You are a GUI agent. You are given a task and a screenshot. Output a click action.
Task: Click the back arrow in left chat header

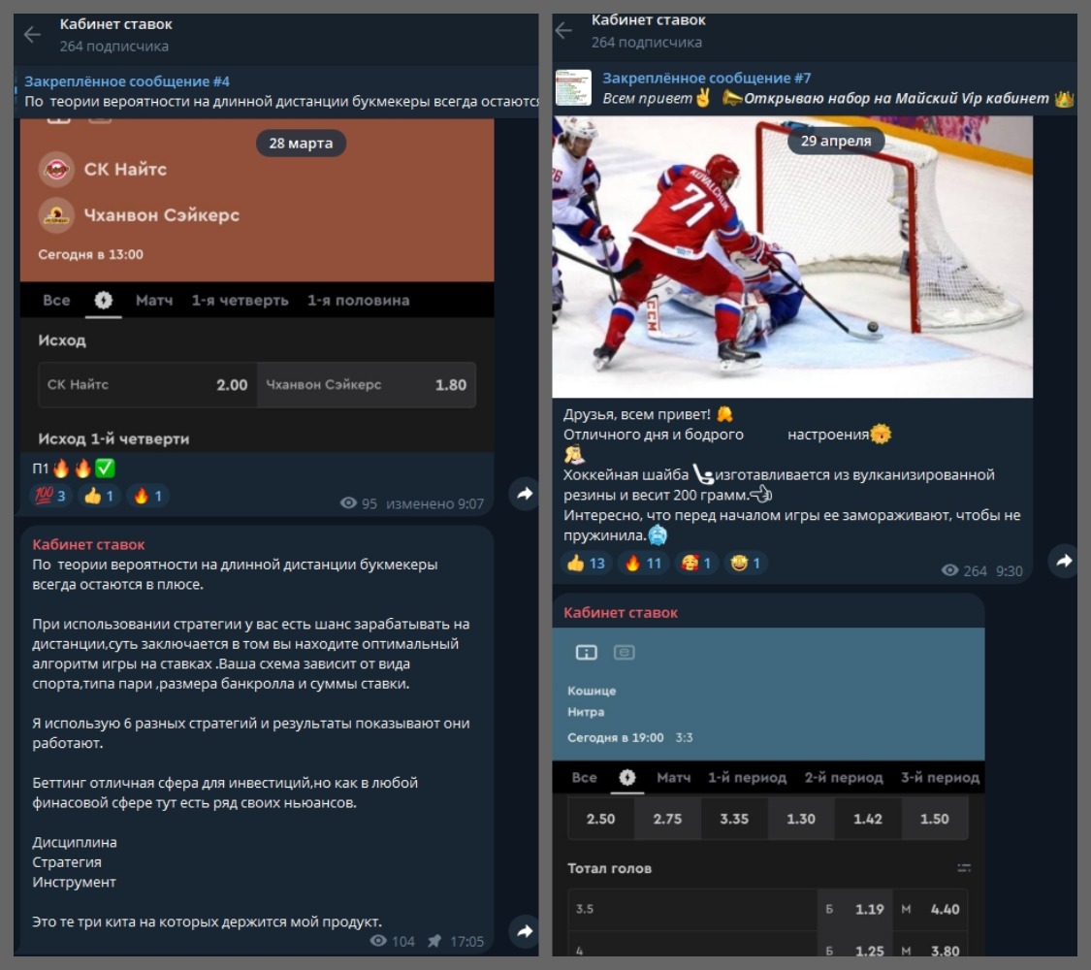tap(32, 35)
